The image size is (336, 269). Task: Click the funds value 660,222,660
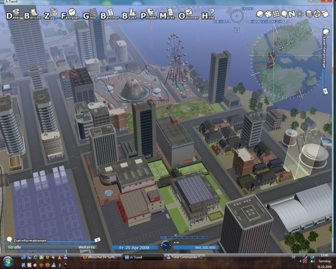coord(205,247)
